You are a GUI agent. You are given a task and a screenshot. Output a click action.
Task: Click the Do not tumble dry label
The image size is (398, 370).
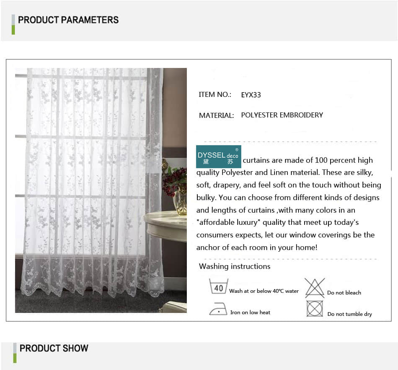tap(349, 314)
